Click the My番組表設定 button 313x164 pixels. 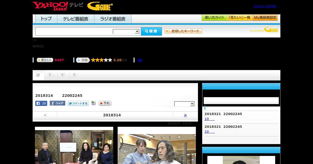click(x=265, y=18)
